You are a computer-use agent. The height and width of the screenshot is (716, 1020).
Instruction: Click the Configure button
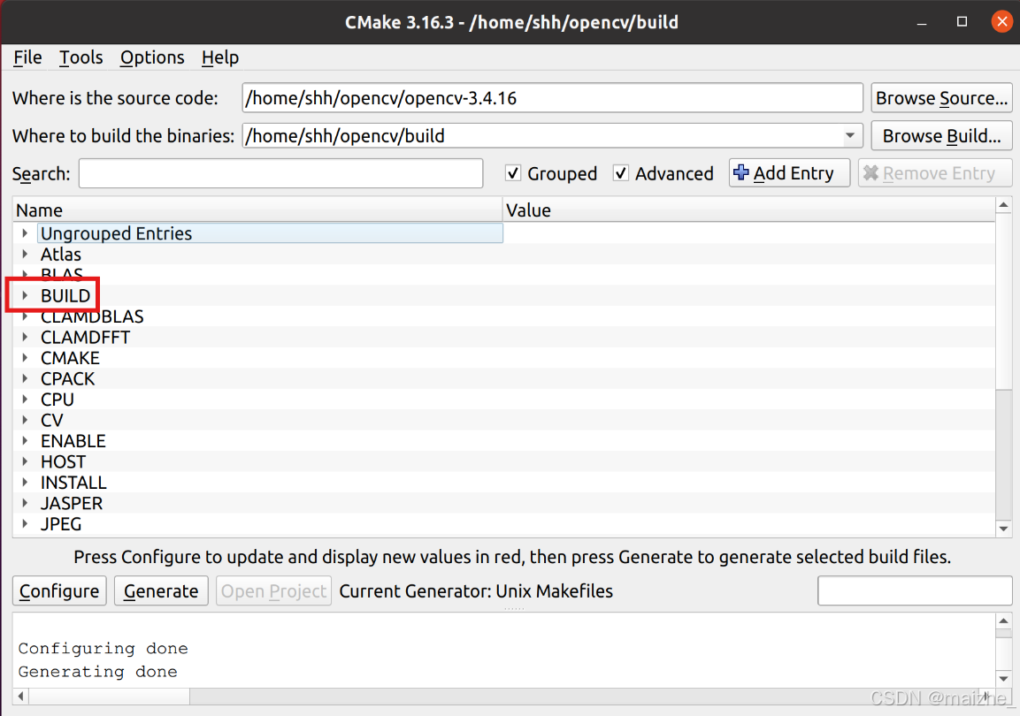point(59,591)
